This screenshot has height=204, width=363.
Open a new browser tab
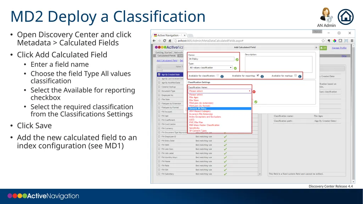[x=190, y=35]
